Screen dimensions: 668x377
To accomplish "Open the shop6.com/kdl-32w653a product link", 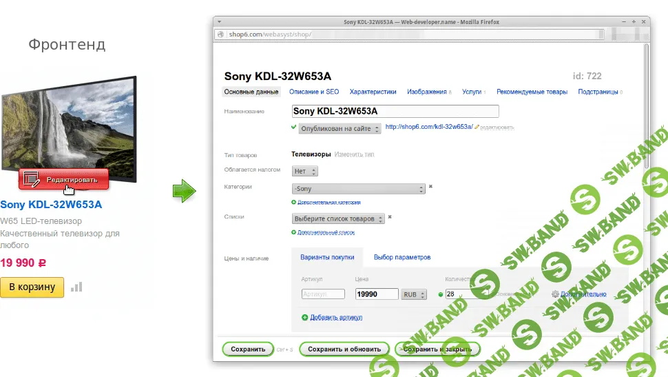I will (428, 127).
